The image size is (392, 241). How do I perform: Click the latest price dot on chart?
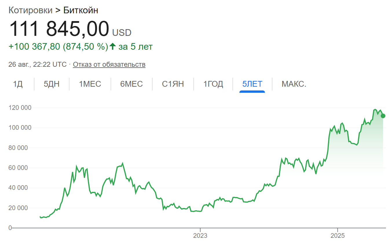pos(383,116)
